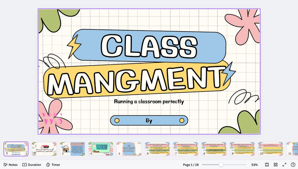Select slide thumbnail 7

186,149
